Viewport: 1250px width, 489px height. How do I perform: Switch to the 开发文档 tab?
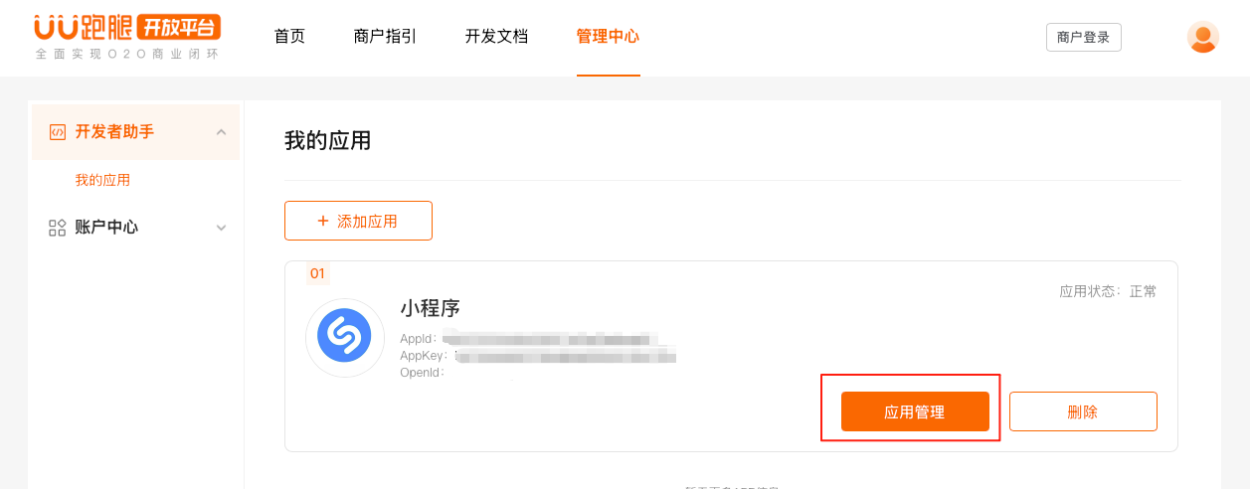pos(496,37)
